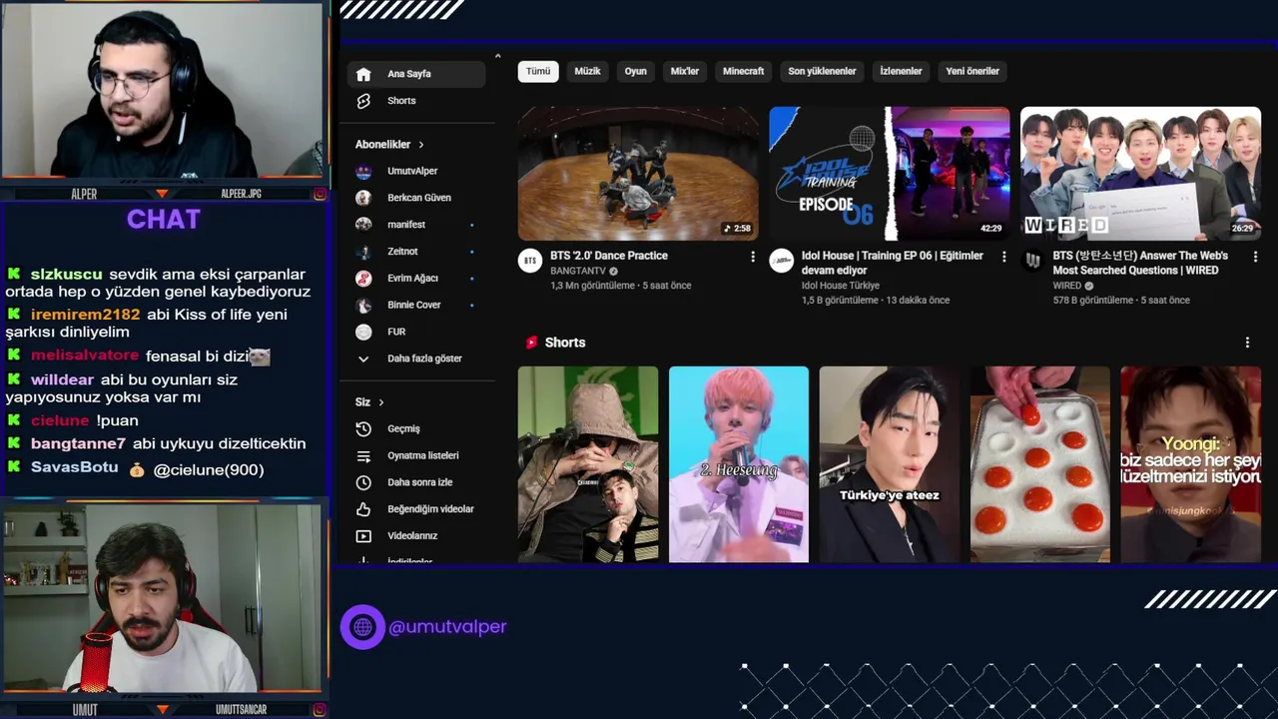The height and width of the screenshot is (719, 1278).
Task: Select the Minecraft filter chip
Action: [x=744, y=71]
